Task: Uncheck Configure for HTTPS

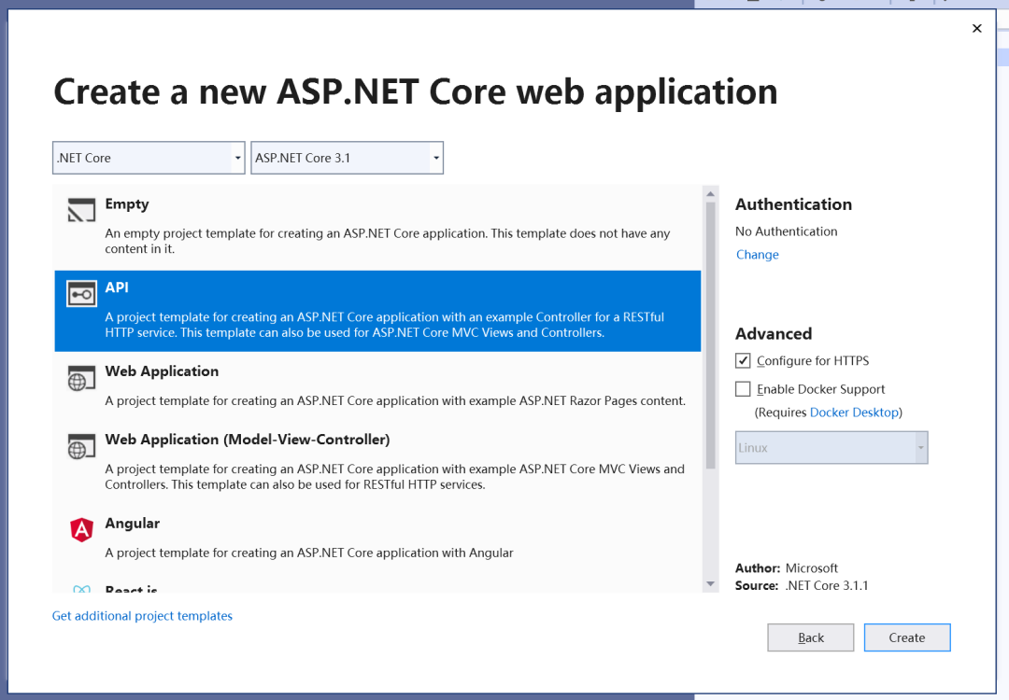Action: pos(743,360)
